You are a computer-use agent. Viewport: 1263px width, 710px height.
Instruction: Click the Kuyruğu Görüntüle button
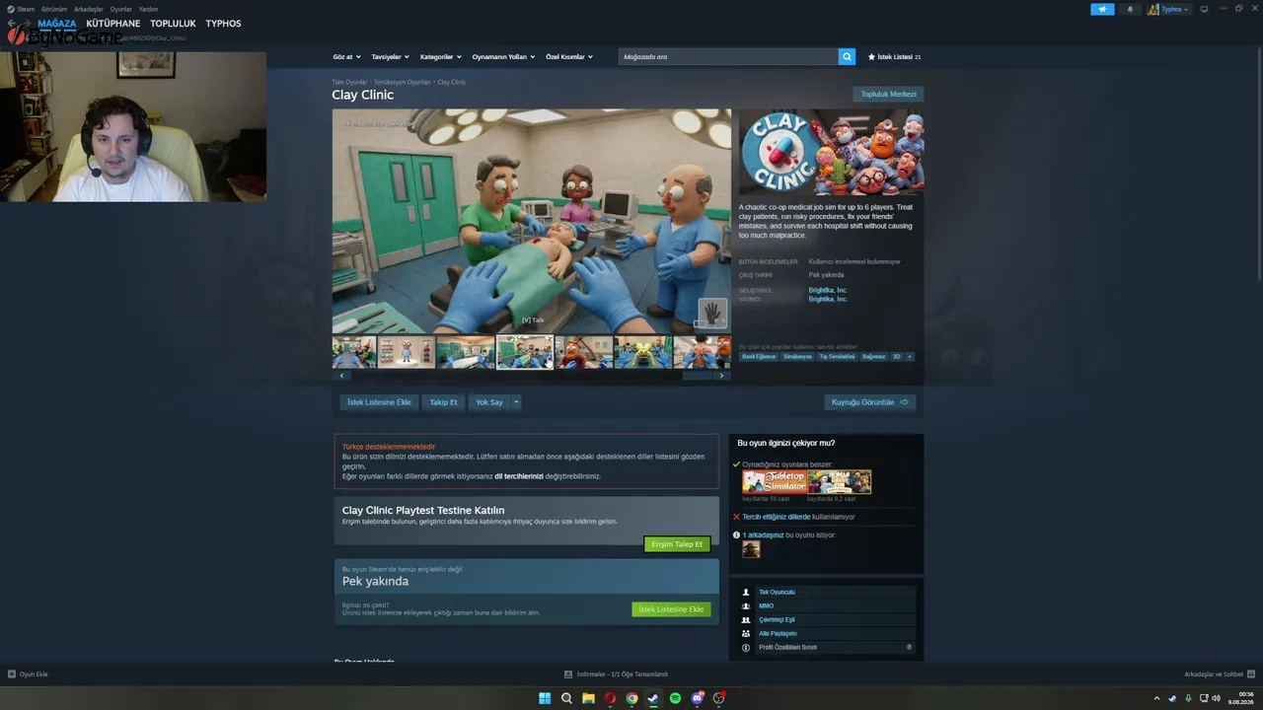tap(870, 402)
